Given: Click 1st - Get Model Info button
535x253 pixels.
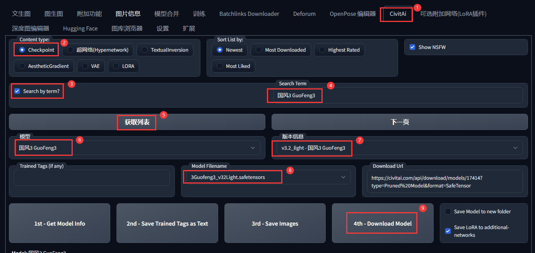Looking at the screenshot, I should point(60,223).
